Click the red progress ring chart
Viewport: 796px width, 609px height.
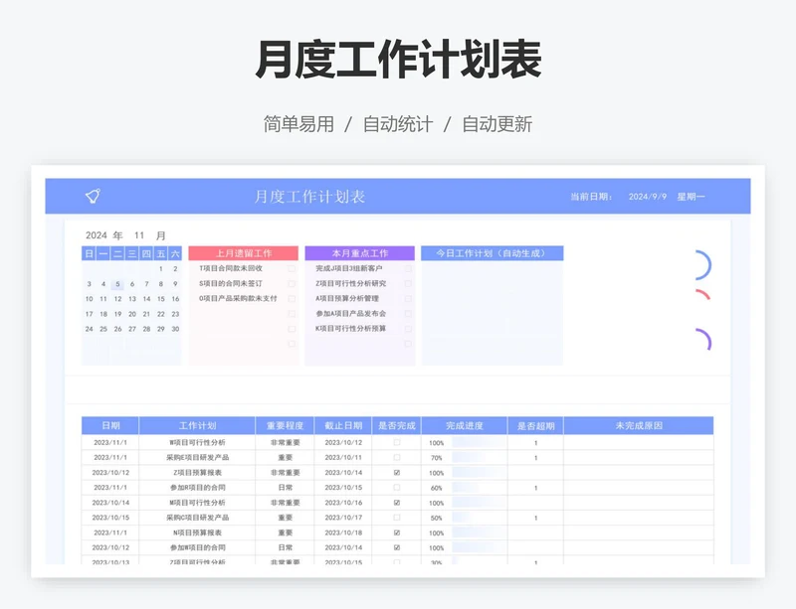pos(702,295)
